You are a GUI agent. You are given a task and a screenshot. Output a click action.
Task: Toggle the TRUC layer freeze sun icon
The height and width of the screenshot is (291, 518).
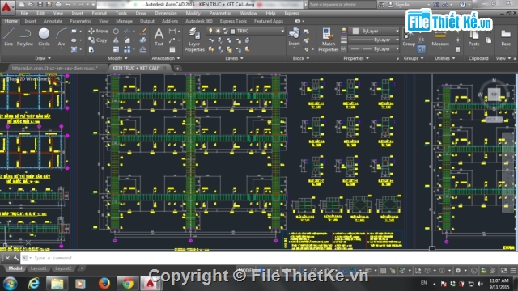pos(218,31)
